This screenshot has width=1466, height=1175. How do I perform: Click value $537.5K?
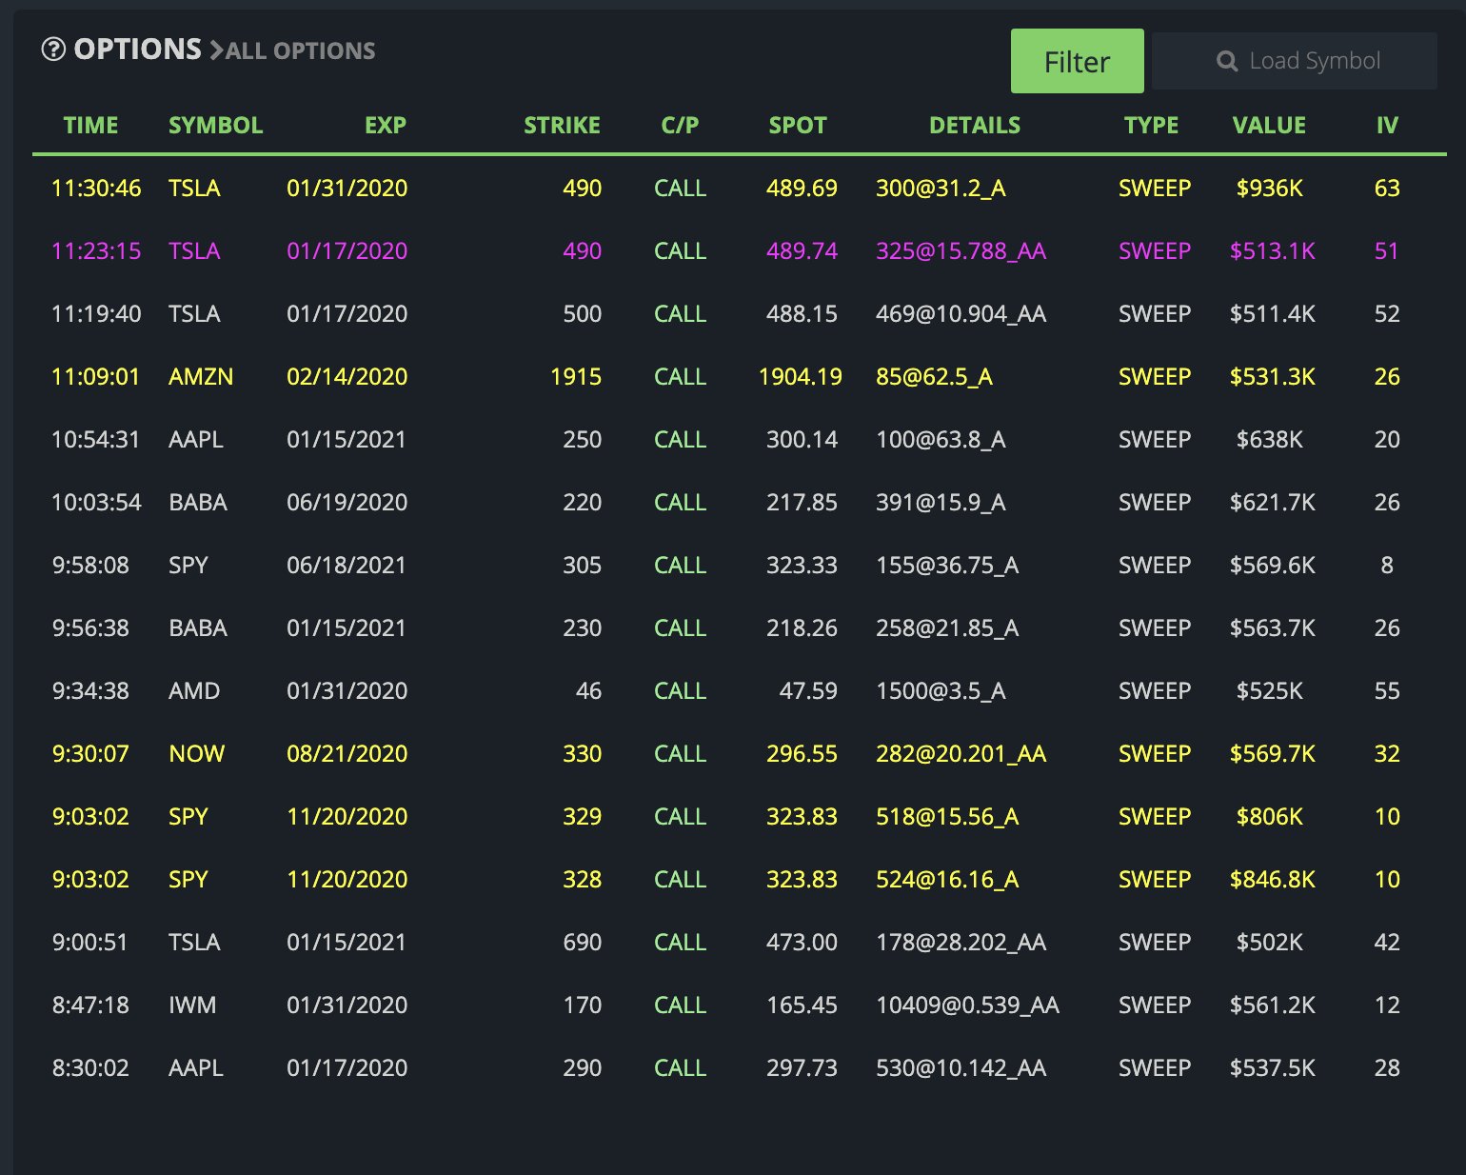(x=1272, y=1067)
